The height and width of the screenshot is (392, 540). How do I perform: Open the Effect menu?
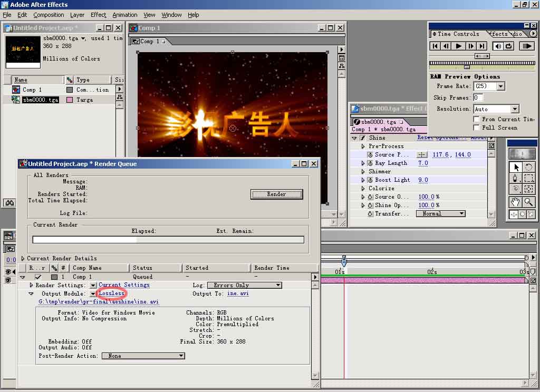tap(98, 15)
